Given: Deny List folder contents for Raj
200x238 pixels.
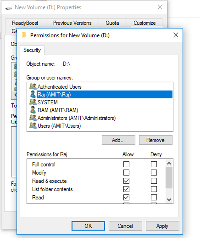Looking at the screenshot, I should pyautogui.click(x=154, y=189).
